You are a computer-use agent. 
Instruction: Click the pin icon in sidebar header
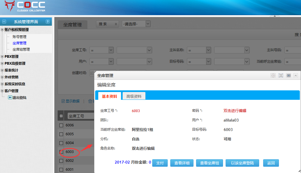pyautogui.click(x=48, y=22)
